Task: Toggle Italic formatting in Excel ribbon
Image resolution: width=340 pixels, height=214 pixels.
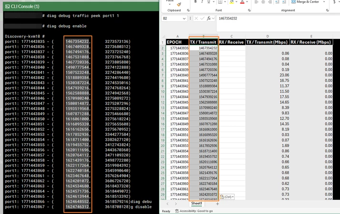Action: tap(202, 2)
